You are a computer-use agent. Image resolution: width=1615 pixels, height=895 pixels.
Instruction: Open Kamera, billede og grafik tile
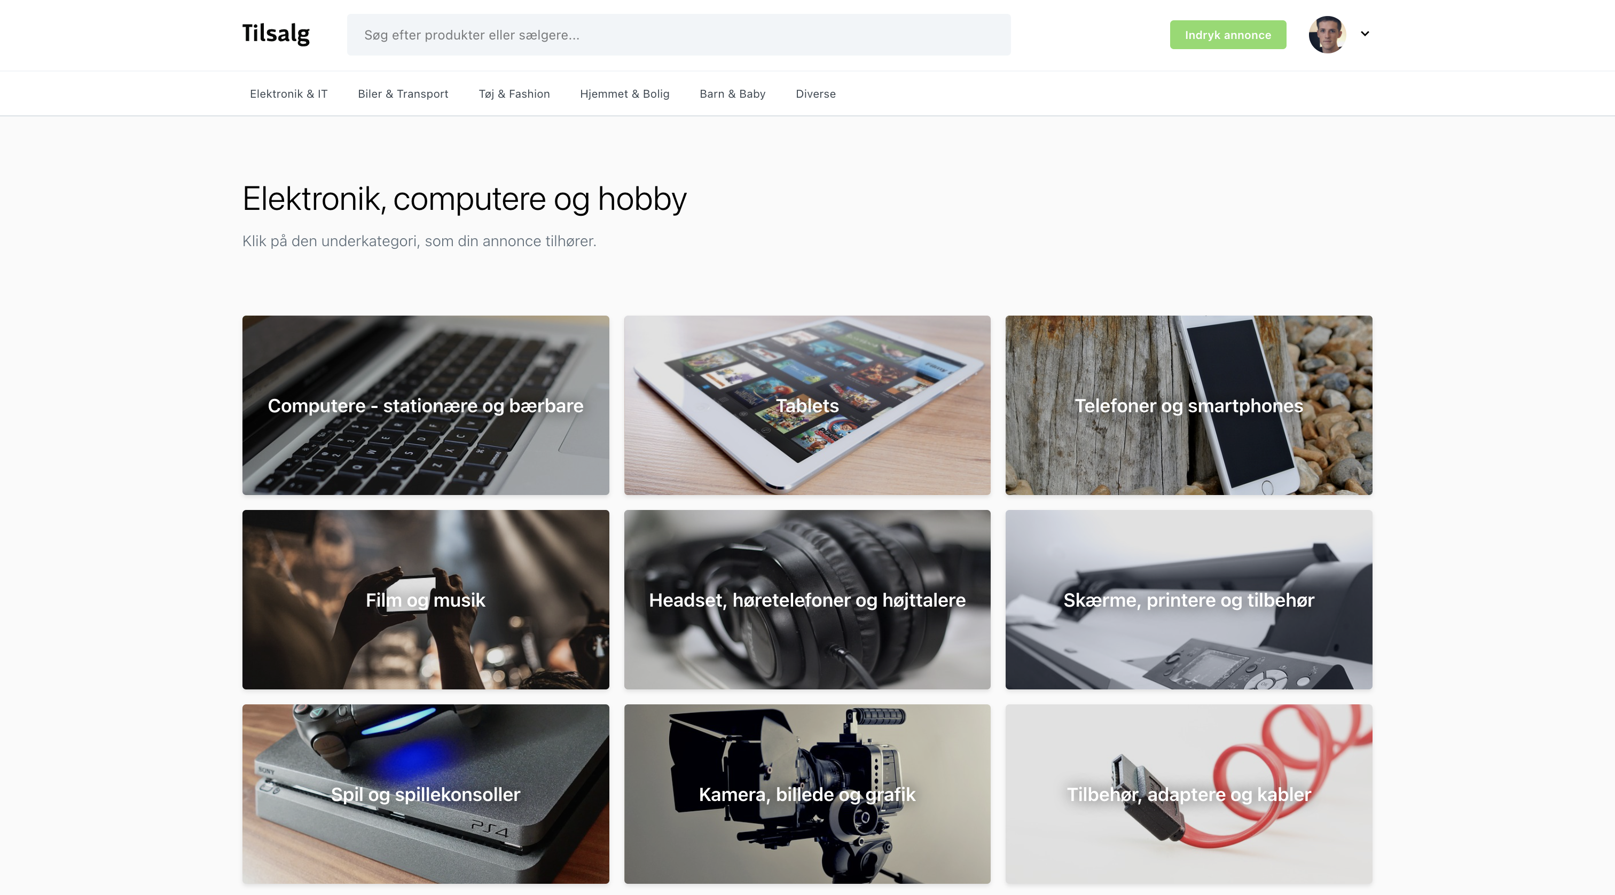pyautogui.click(x=807, y=794)
